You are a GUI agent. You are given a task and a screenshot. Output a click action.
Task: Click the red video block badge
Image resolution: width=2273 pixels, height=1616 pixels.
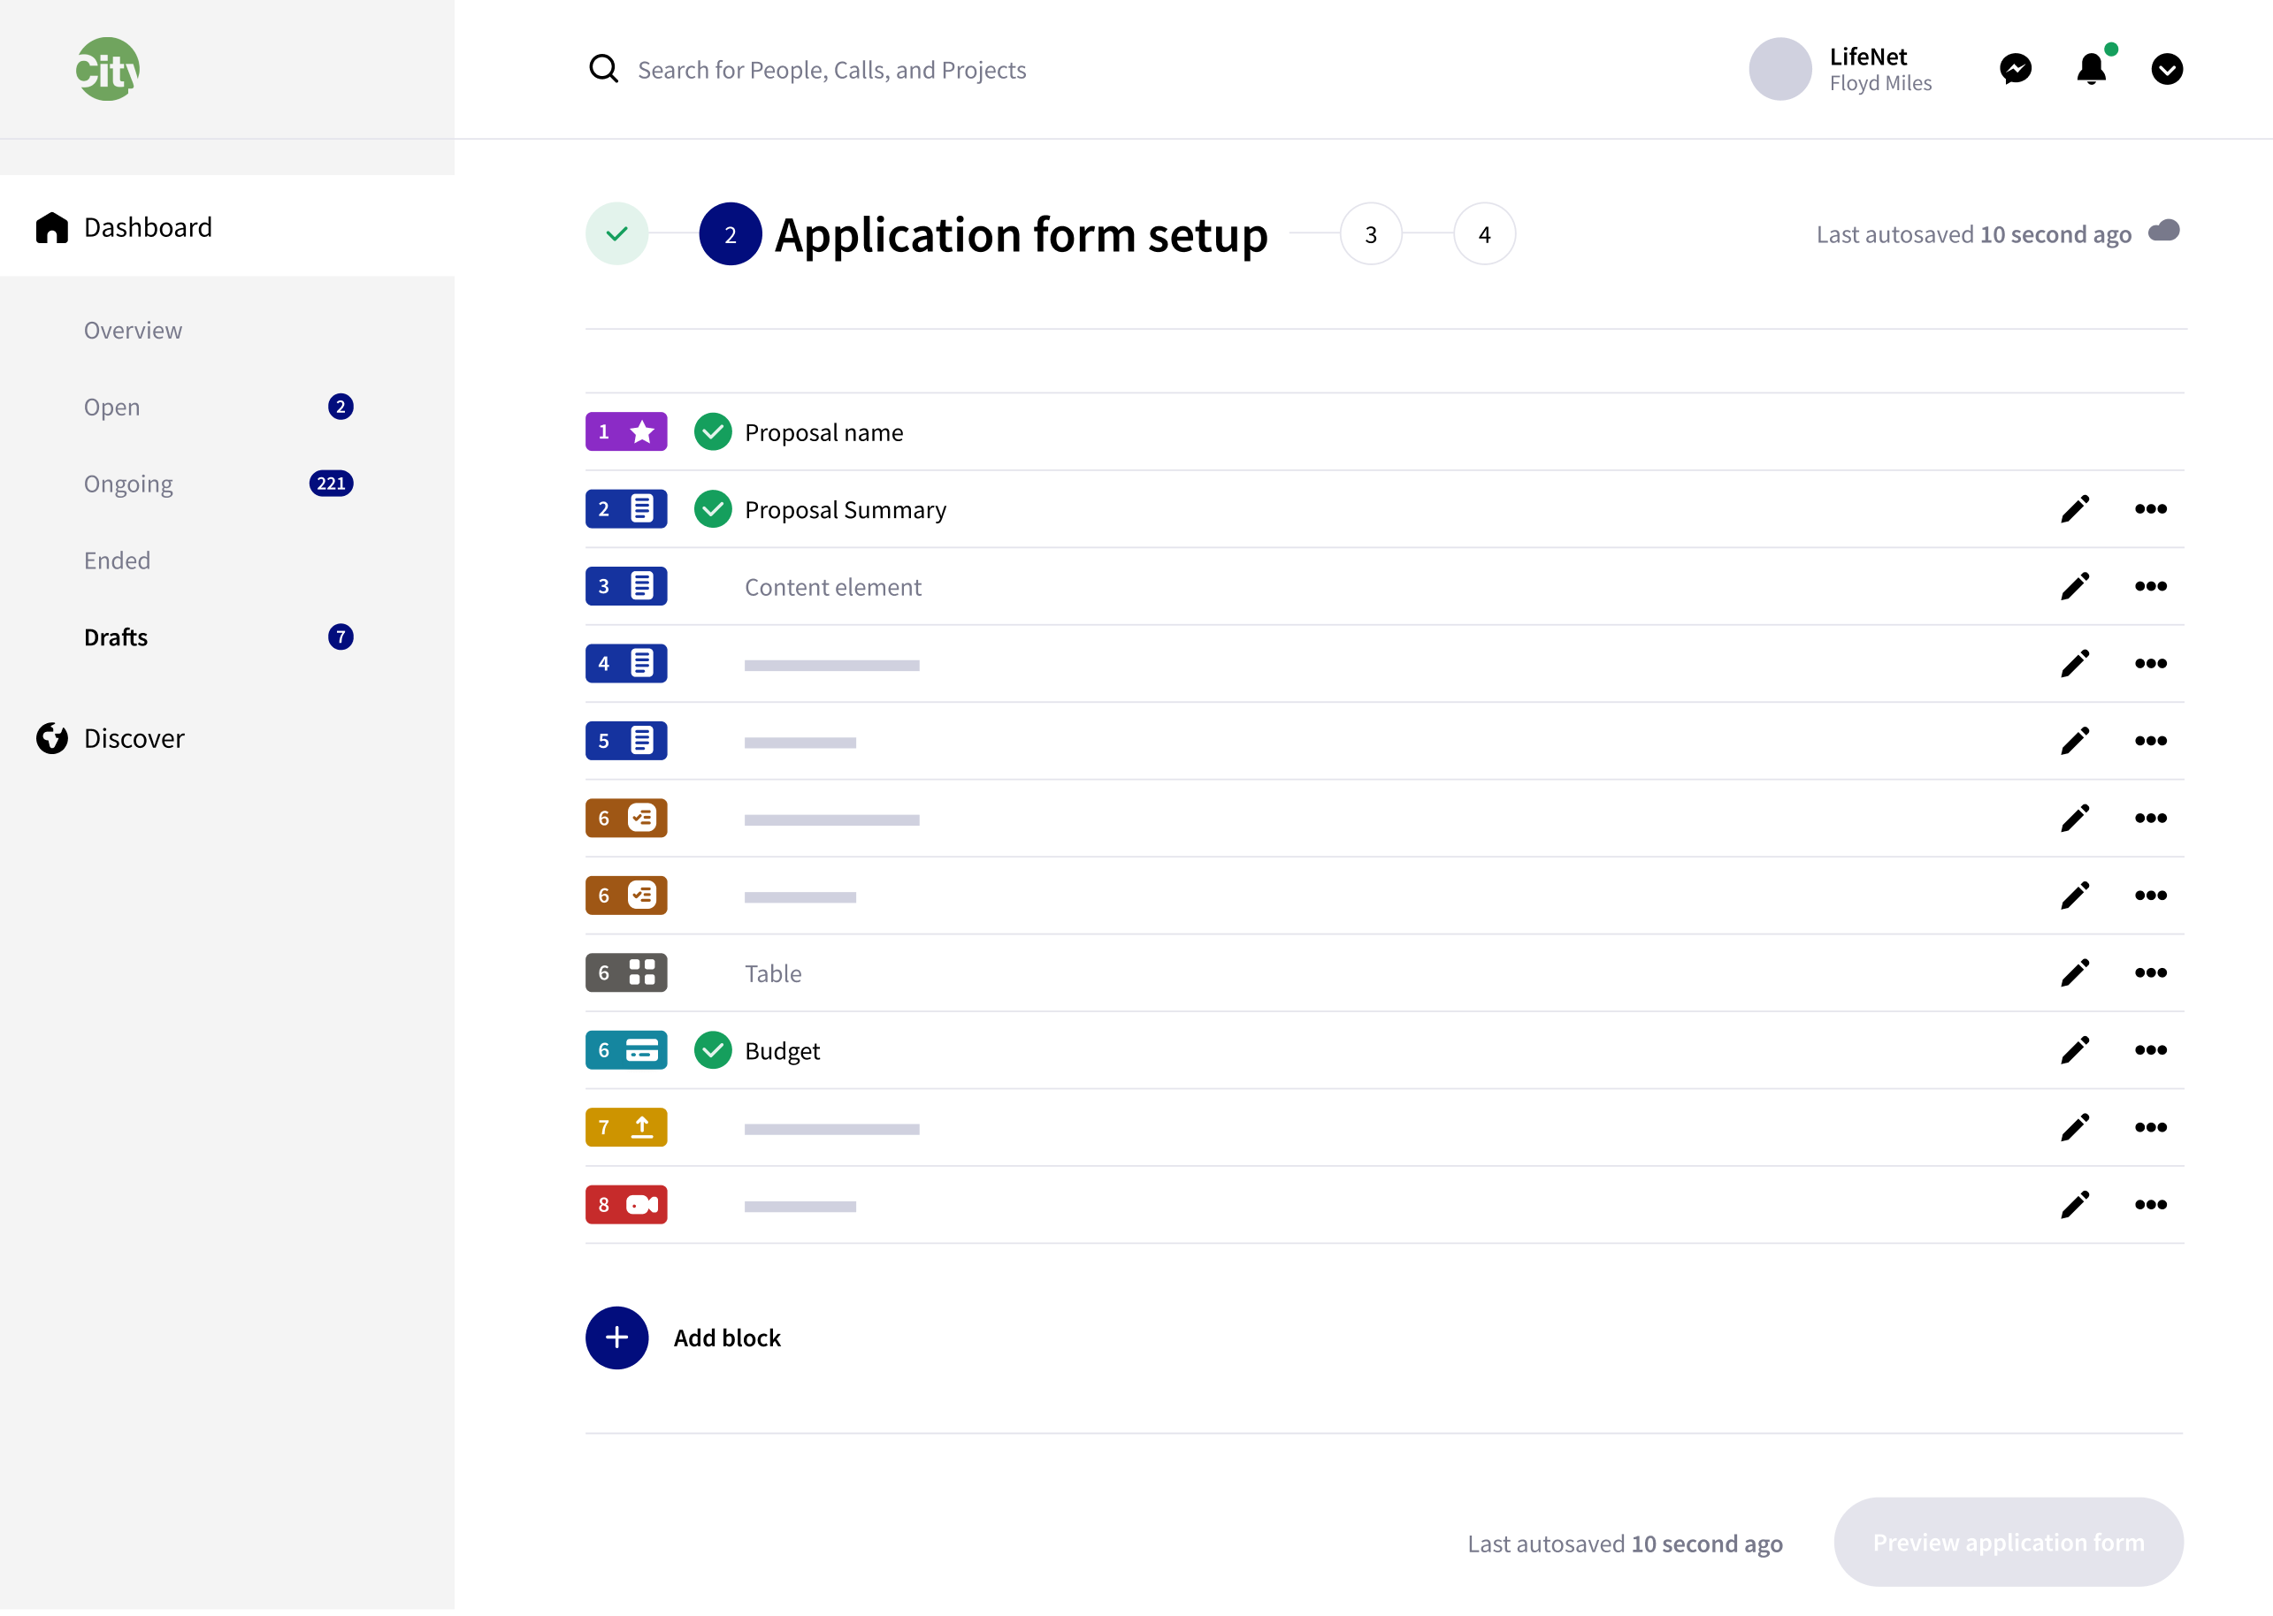click(626, 1205)
